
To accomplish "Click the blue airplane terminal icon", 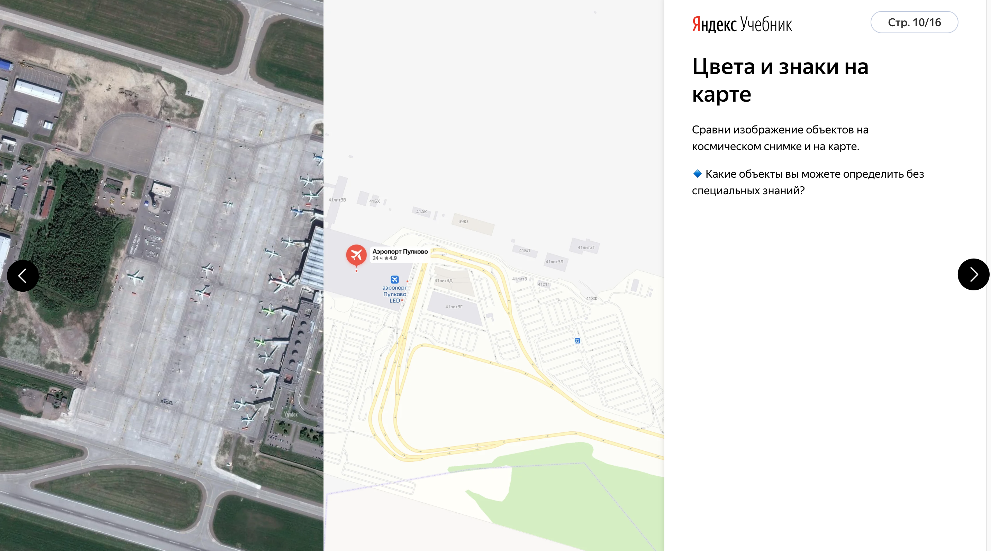I will [395, 279].
